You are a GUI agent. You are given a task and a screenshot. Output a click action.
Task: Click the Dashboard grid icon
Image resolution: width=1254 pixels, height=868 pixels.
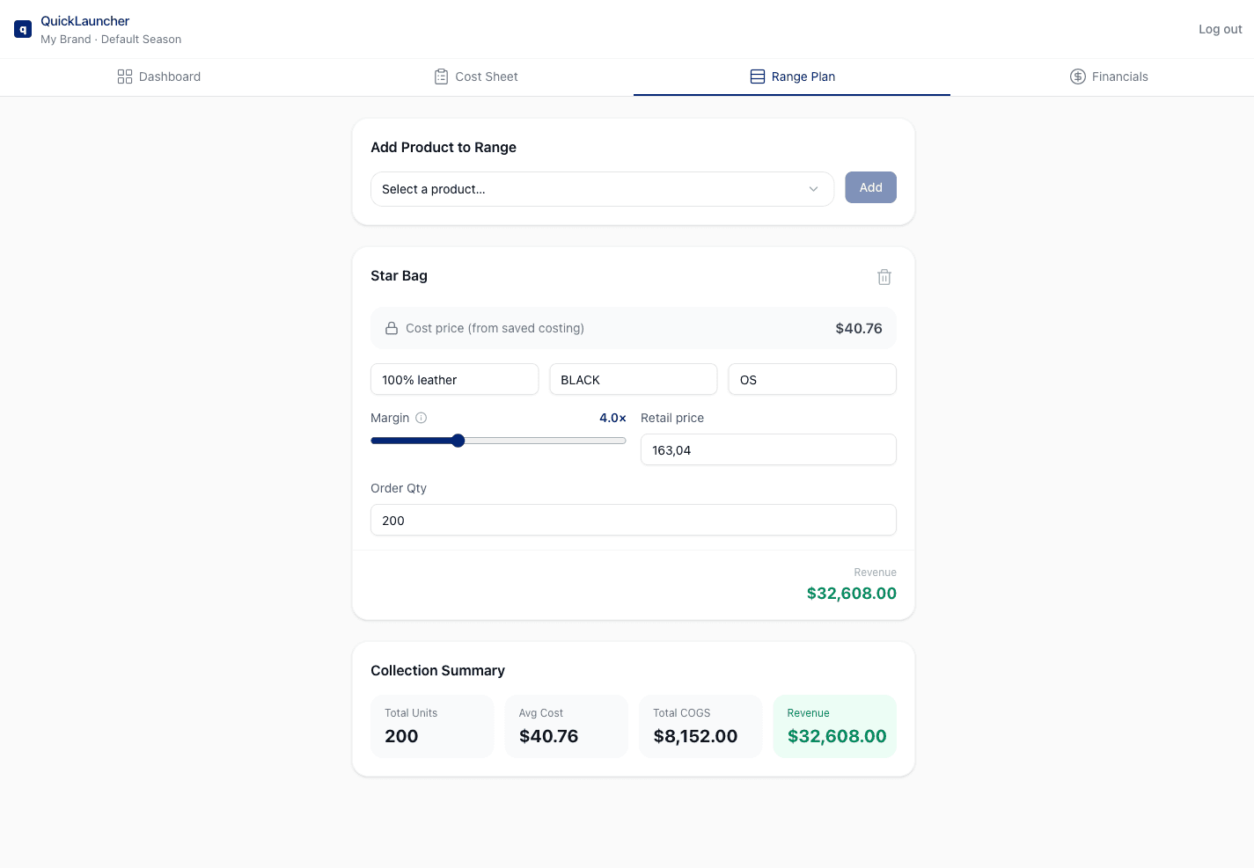pyautogui.click(x=125, y=77)
